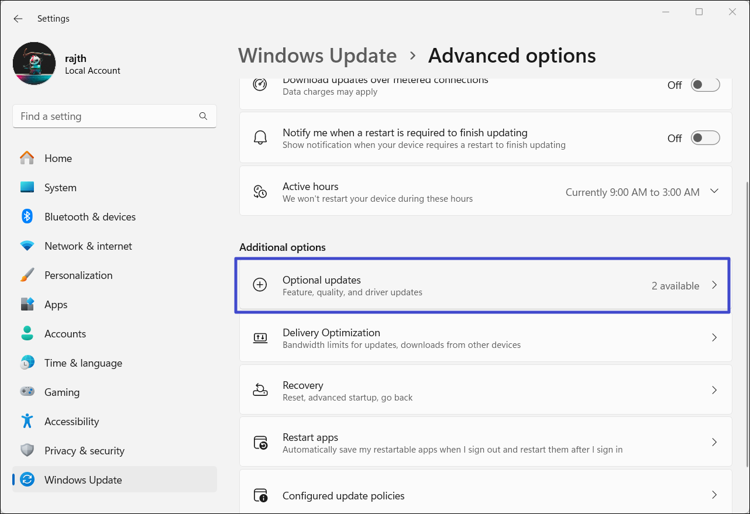Open Restart apps via its chevron

pyautogui.click(x=714, y=443)
